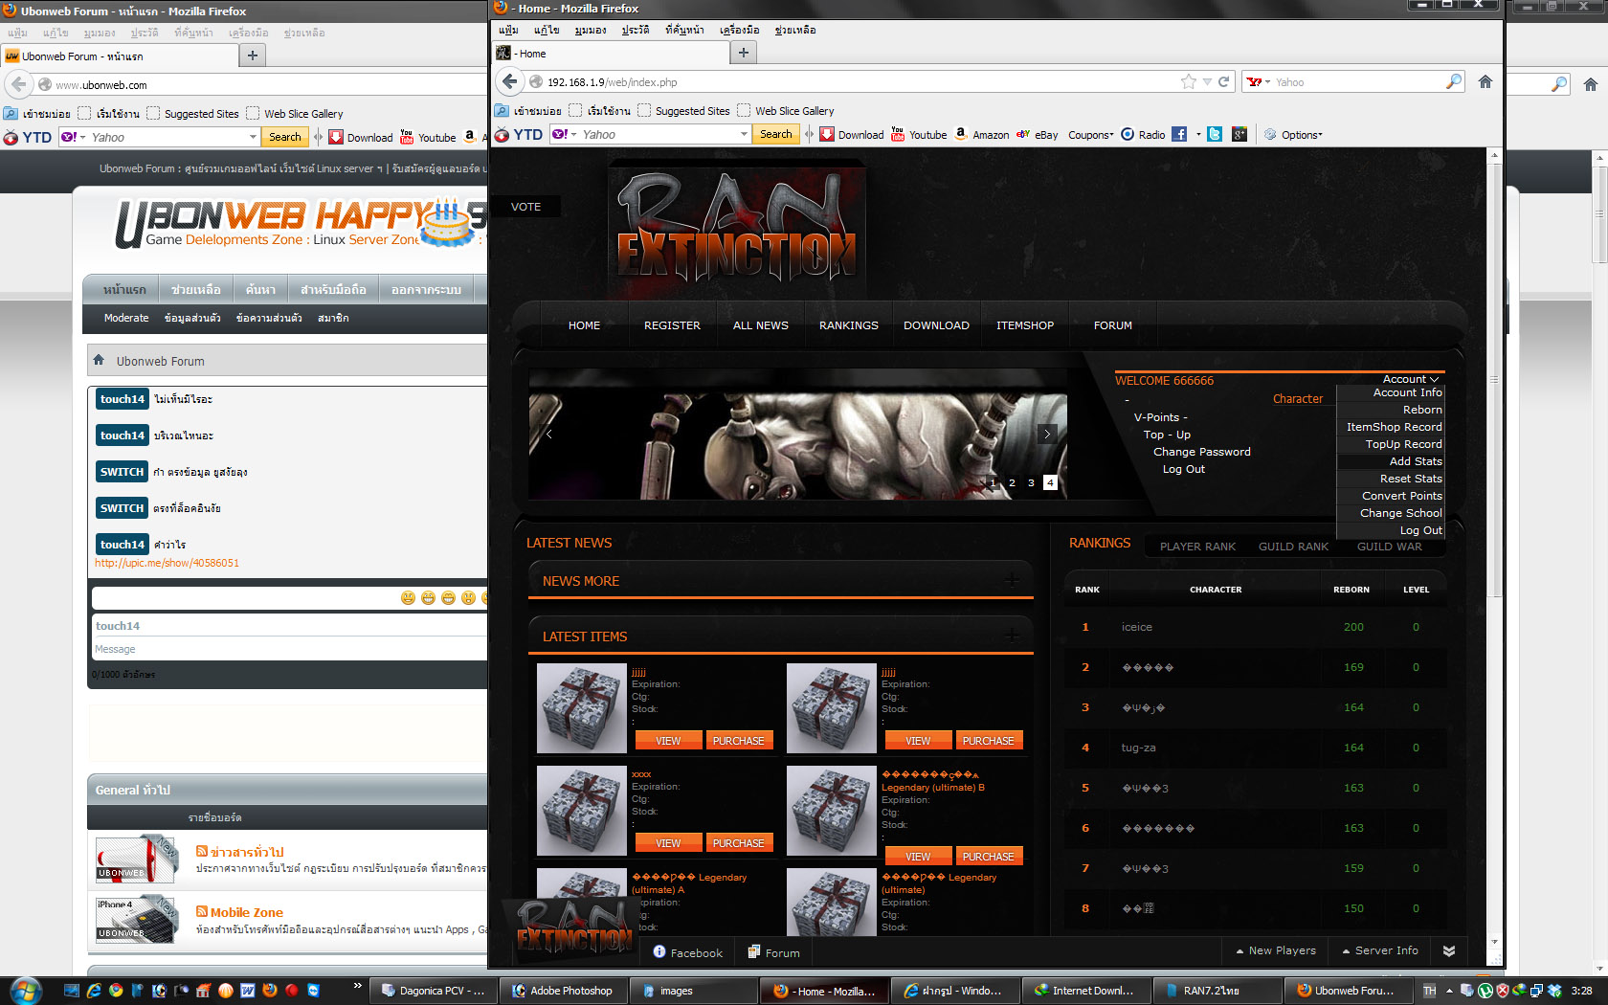Screen dimensions: 1608x1005
Task: Select banner slide 2
Action: [1012, 482]
